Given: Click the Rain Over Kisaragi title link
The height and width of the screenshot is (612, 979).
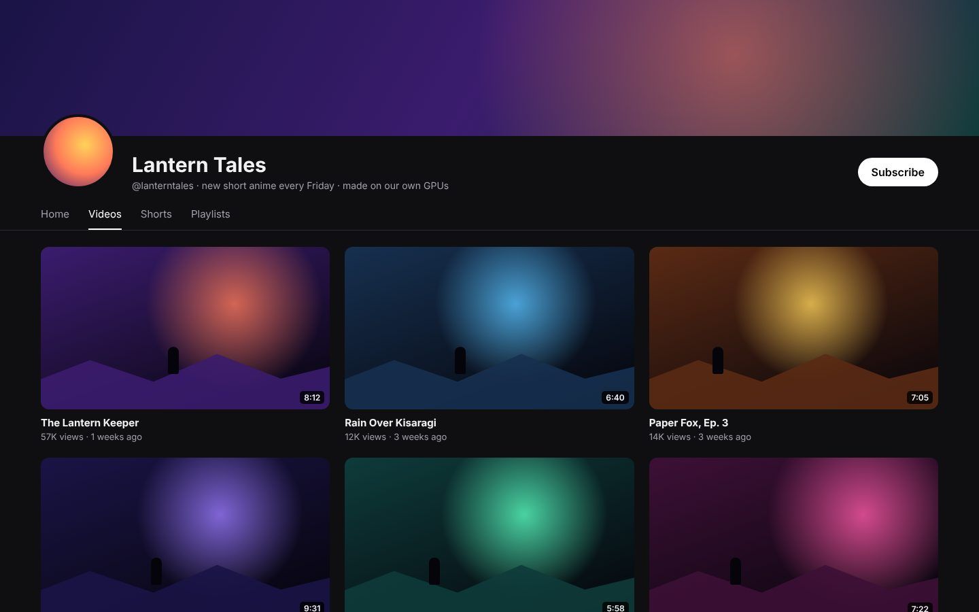Looking at the screenshot, I should click(x=390, y=423).
